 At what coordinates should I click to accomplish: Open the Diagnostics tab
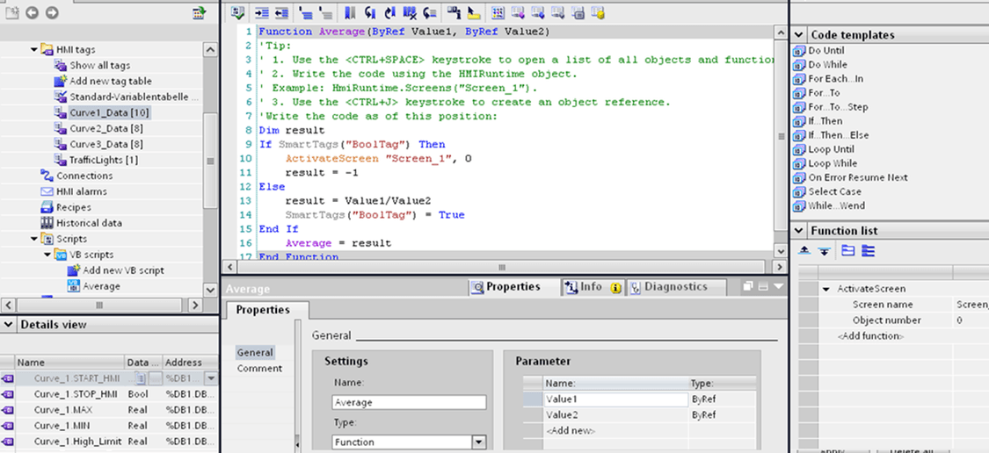coord(675,287)
